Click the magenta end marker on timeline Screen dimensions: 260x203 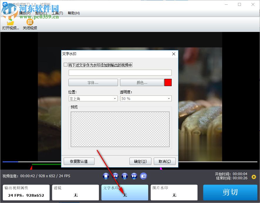pos(161,168)
